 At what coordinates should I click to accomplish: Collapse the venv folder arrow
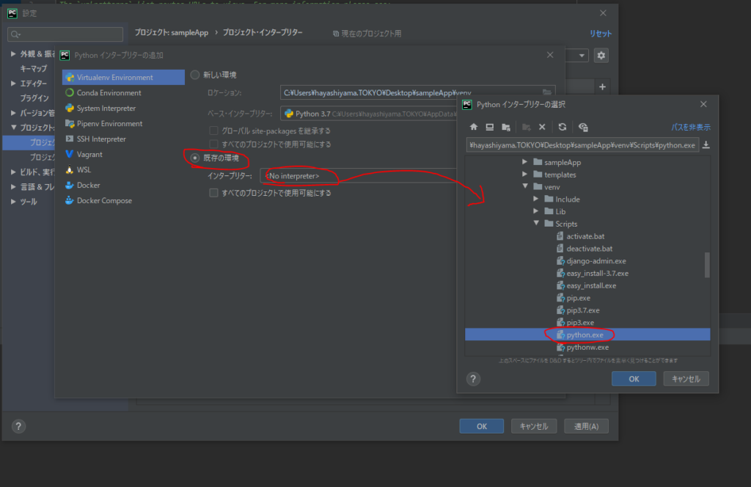(525, 186)
